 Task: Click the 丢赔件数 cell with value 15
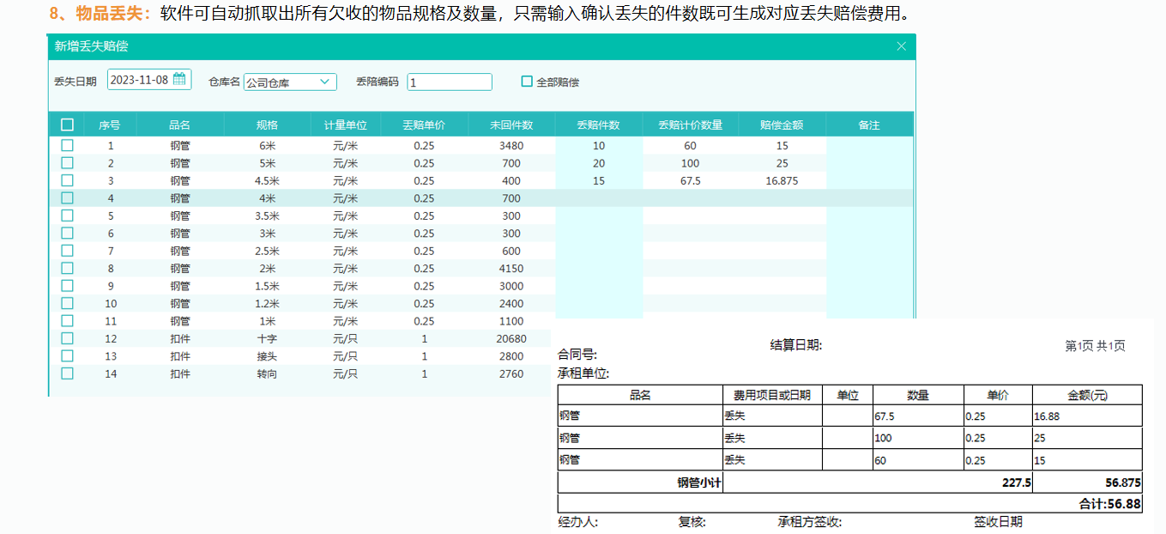[x=599, y=181]
